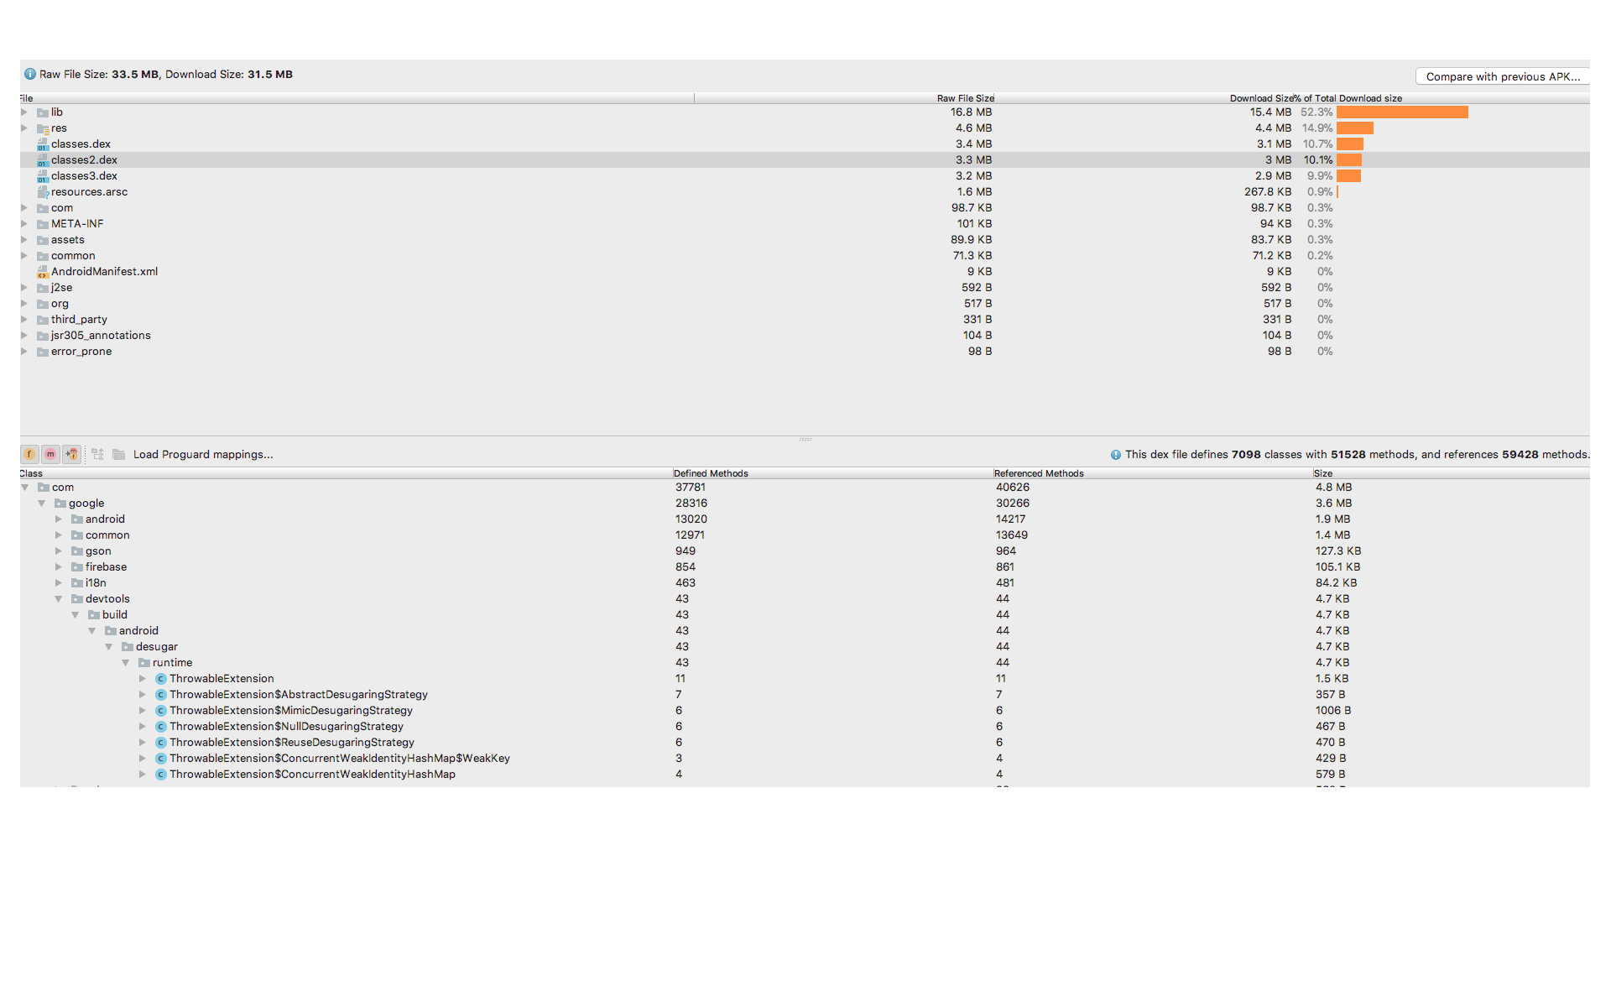Image resolution: width=1611 pixels, height=1007 pixels.
Task: Click the AndroidManifest.xml file icon
Action: (x=43, y=272)
